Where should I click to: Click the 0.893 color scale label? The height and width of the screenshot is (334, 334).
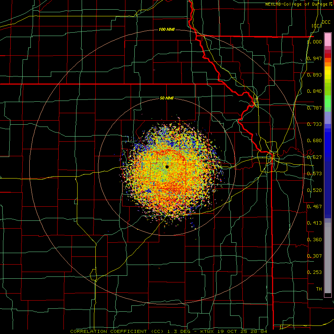pos(314,75)
